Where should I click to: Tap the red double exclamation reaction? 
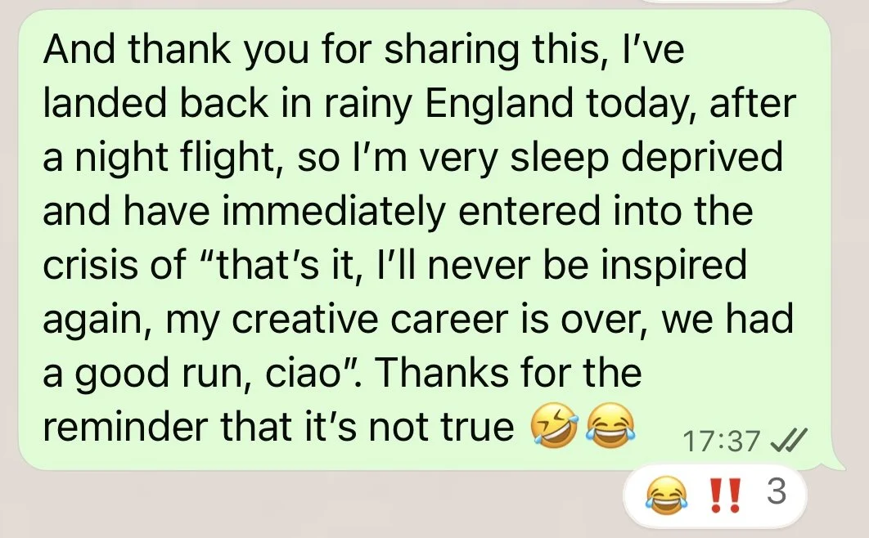725,493
